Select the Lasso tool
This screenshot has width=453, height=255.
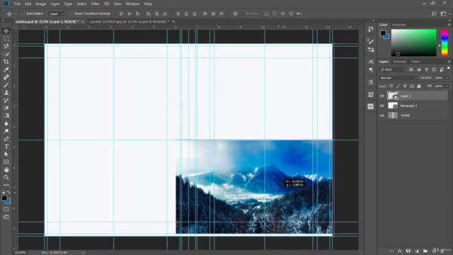click(x=6, y=46)
